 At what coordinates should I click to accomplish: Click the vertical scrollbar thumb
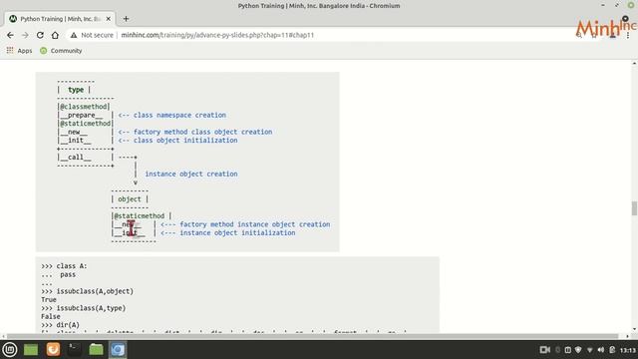coord(634,208)
